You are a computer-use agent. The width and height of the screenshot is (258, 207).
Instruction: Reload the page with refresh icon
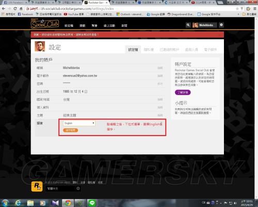(15, 8)
